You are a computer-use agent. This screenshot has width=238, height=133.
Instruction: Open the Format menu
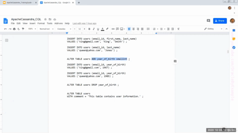tap(41, 23)
